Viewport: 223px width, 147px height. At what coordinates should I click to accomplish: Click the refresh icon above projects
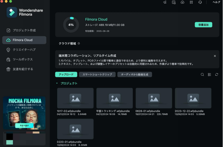point(217,74)
